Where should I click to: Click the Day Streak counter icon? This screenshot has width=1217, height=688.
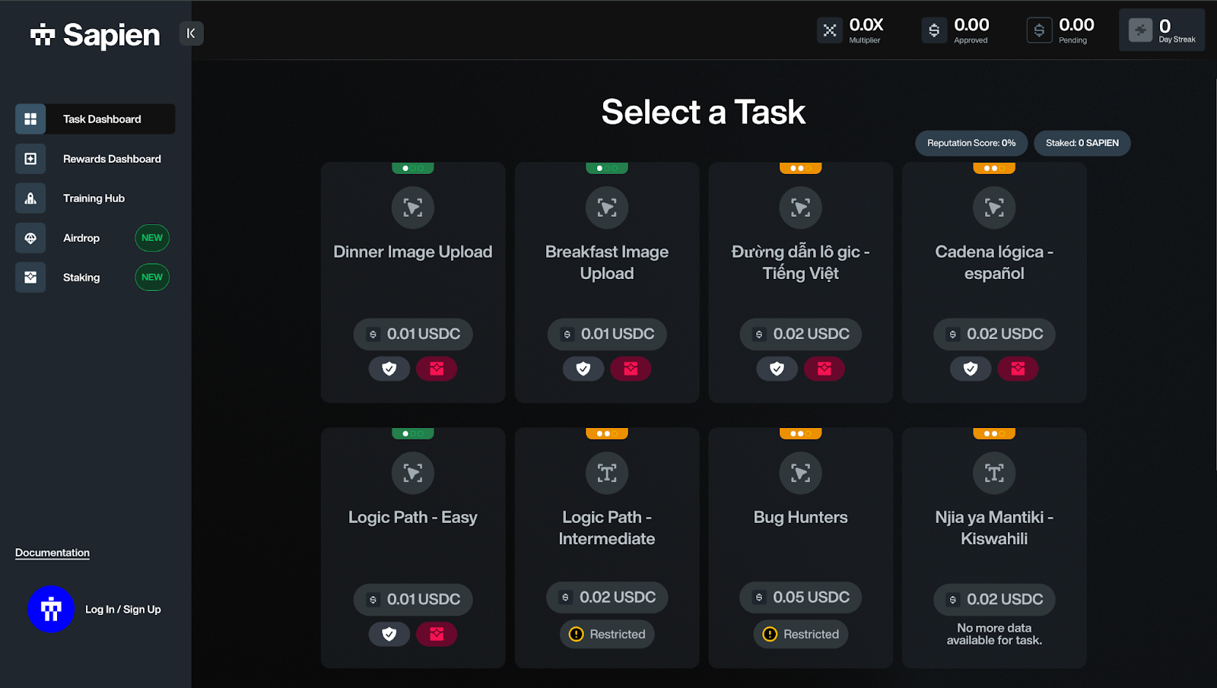1140,30
